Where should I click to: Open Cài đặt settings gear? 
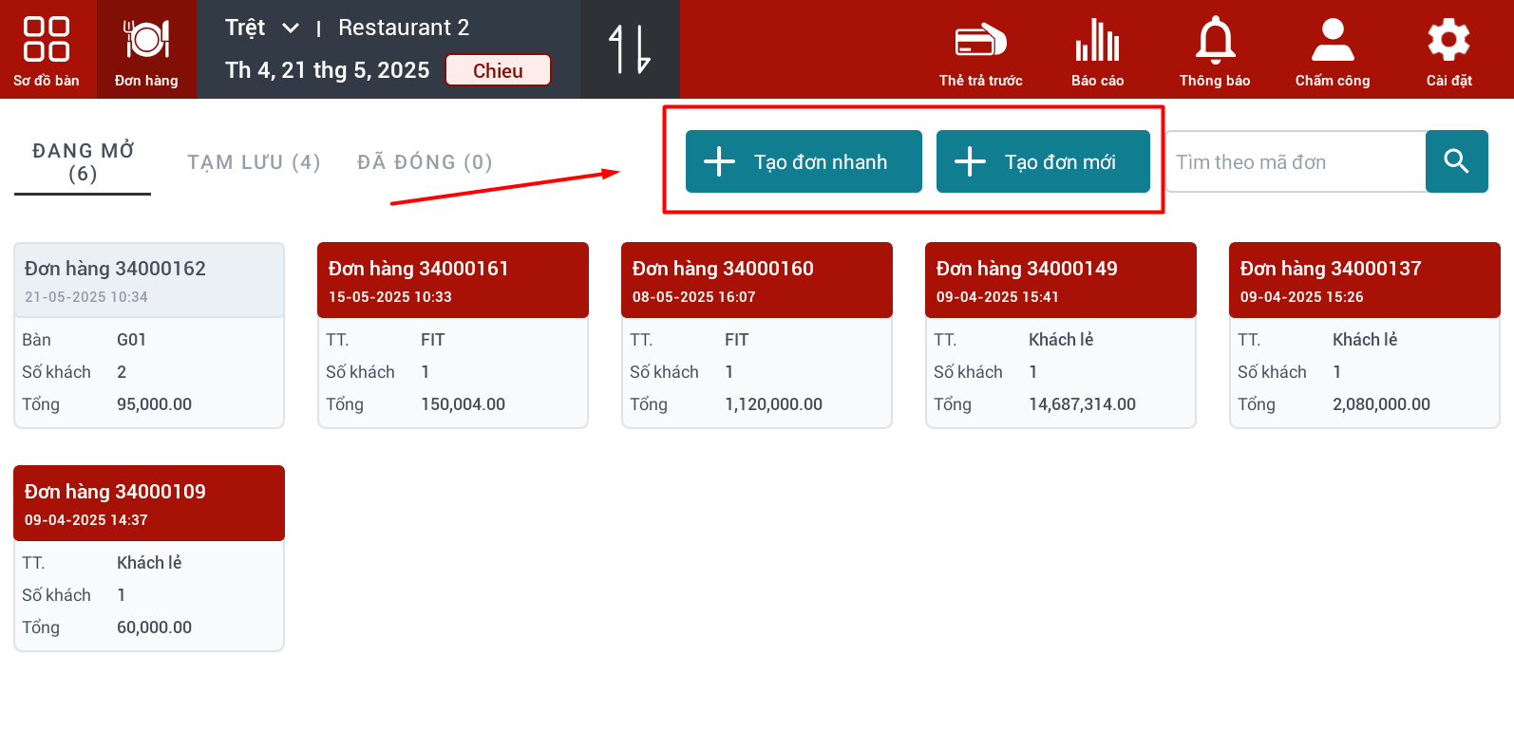(x=1448, y=51)
